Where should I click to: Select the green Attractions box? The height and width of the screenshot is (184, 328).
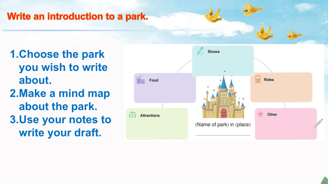pos(157,124)
